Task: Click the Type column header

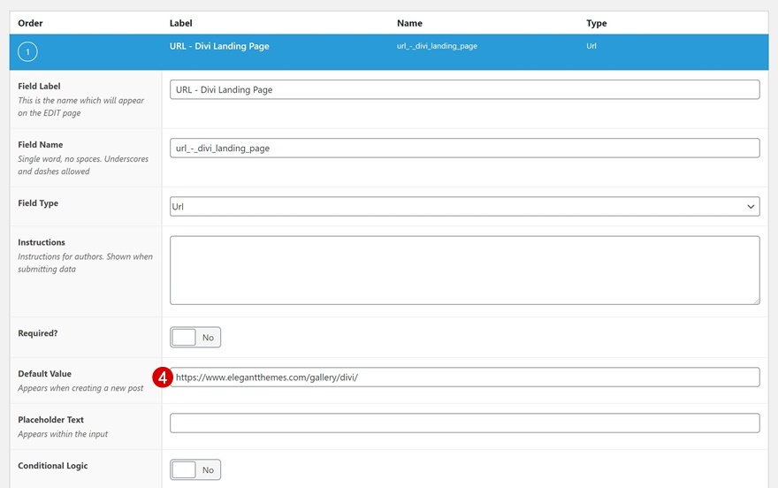Action: tap(597, 23)
